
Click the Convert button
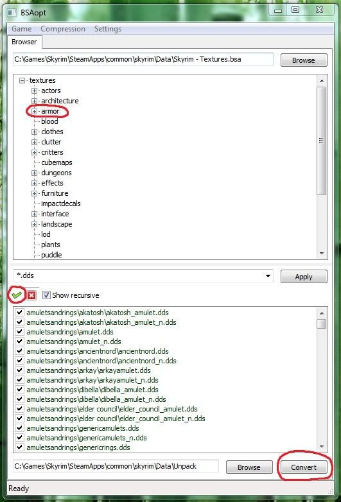pos(304,467)
